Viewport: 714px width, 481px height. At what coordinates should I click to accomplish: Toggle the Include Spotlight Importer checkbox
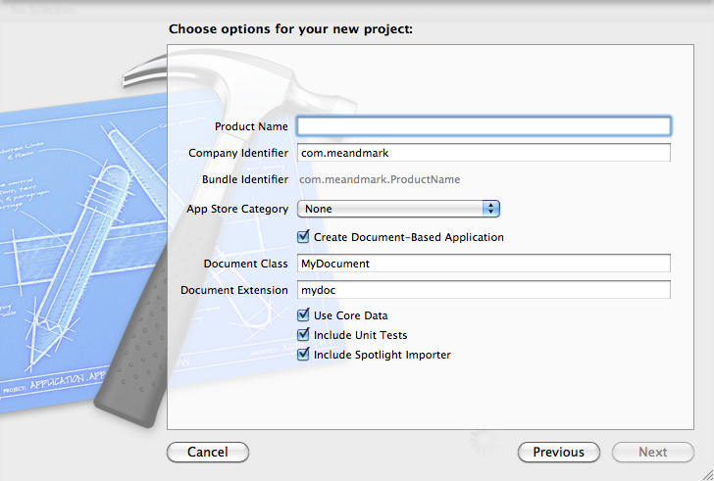click(x=303, y=355)
